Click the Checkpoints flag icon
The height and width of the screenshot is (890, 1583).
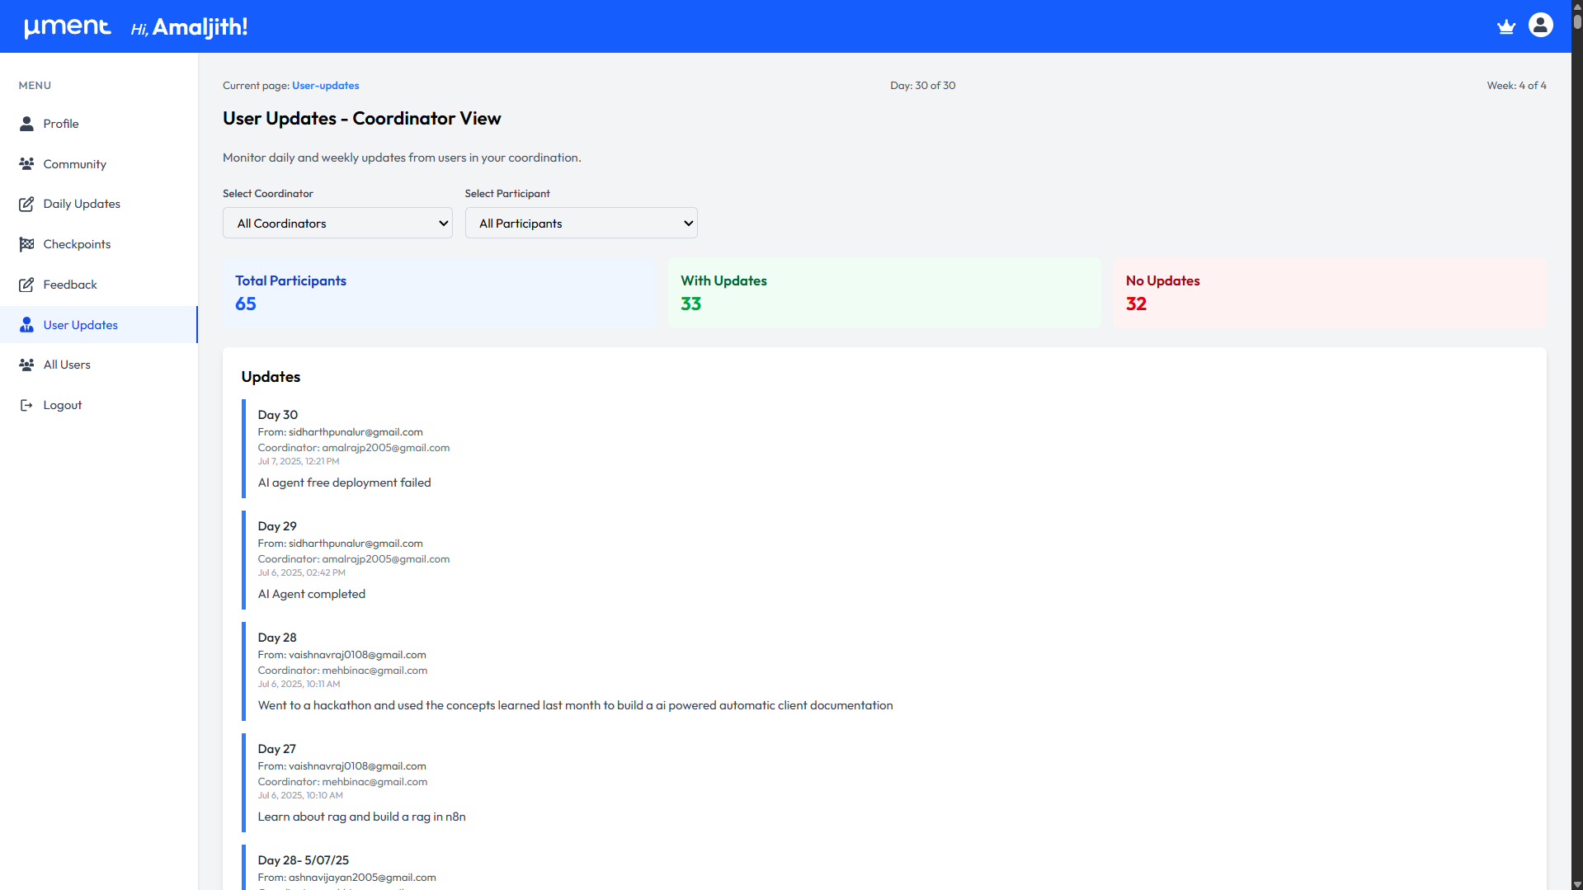pyautogui.click(x=26, y=244)
